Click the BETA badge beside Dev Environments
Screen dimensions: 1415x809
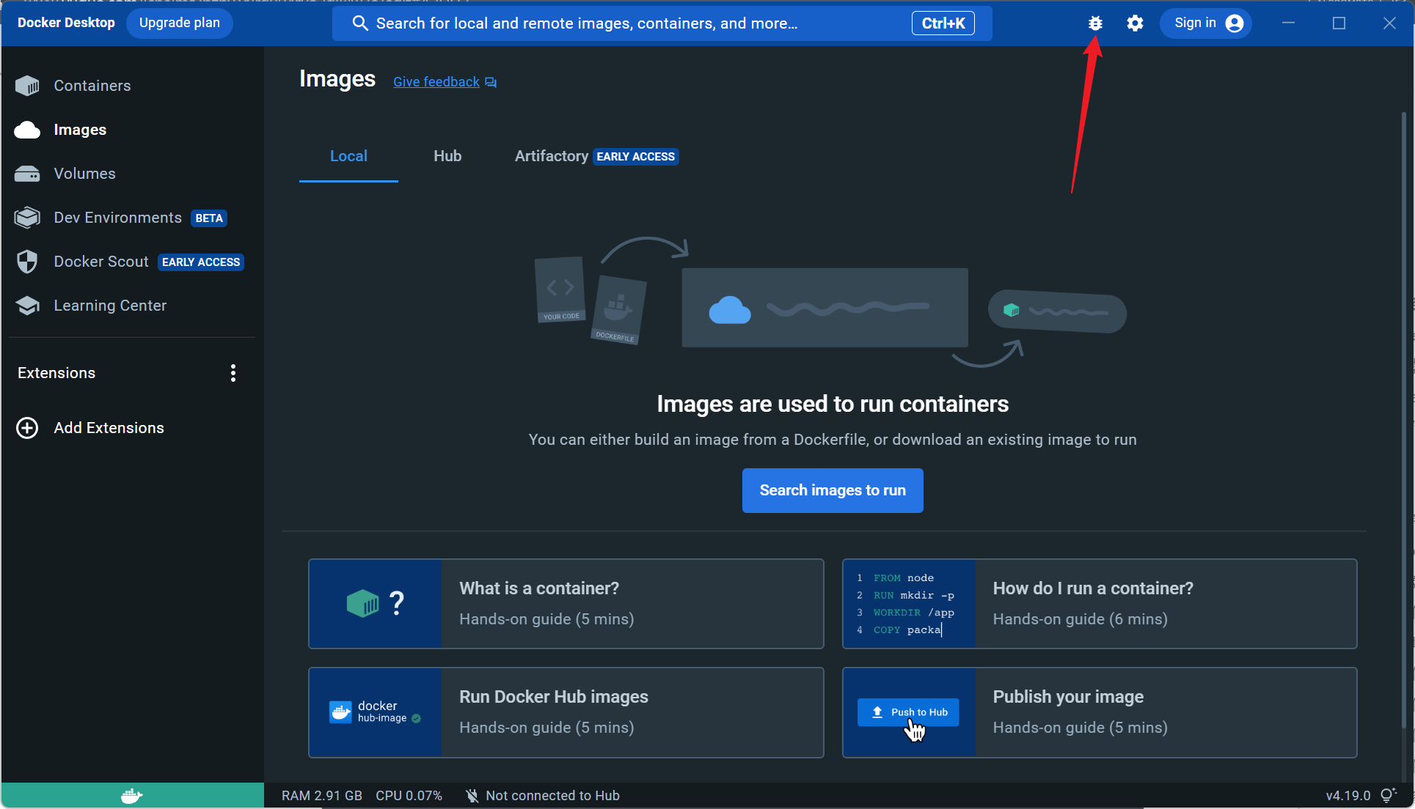click(x=209, y=218)
